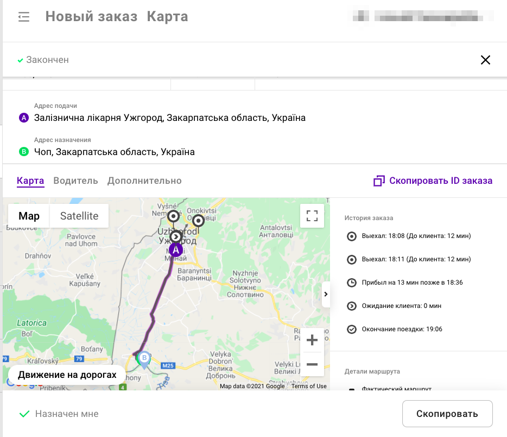Select the pickup address Залізнична лікарня Ужгород
The width and height of the screenshot is (507, 437).
(x=170, y=118)
